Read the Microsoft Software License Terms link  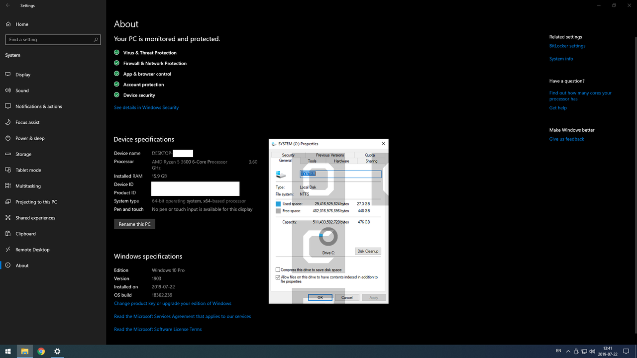tap(158, 329)
